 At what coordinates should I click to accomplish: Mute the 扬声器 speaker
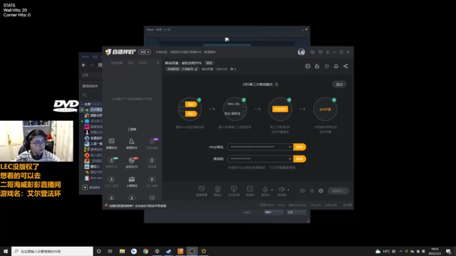point(281,190)
